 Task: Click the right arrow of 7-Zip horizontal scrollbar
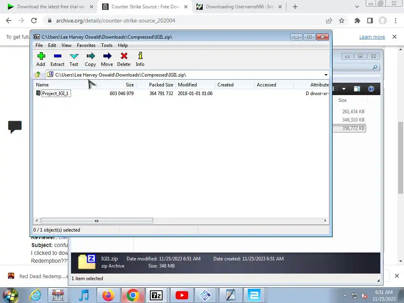(x=325, y=221)
